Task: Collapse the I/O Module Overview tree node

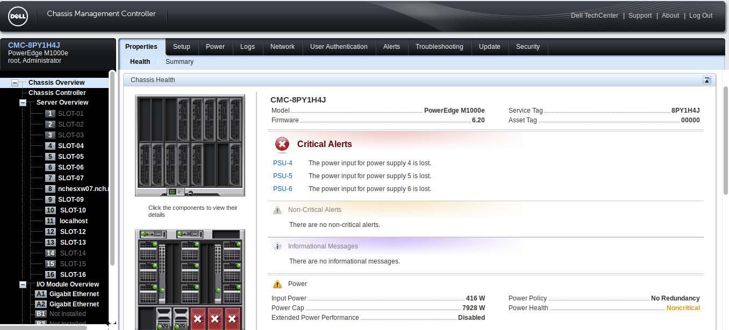Action: [23, 284]
